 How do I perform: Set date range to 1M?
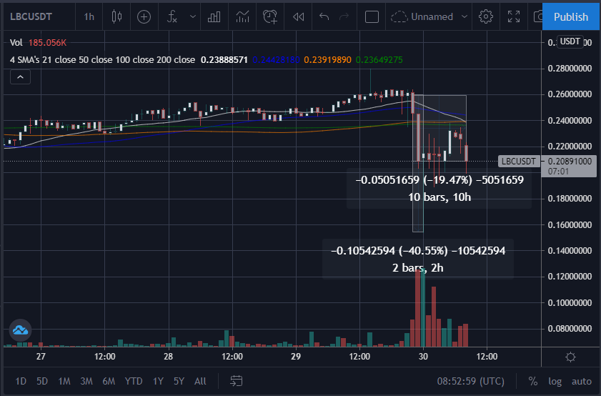64,381
